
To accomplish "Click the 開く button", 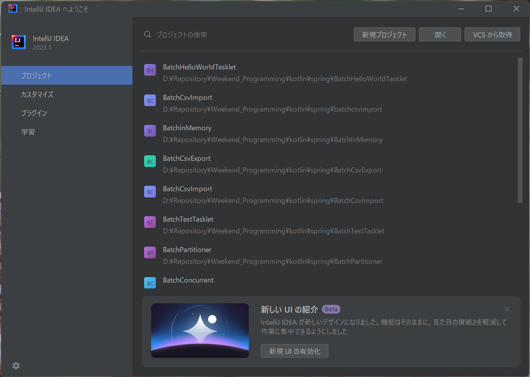I will [x=440, y=34].
